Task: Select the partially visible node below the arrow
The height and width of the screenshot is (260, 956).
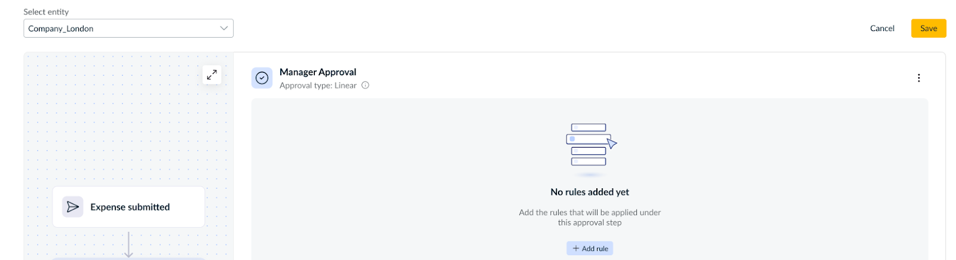Action: tap(128, 258)
